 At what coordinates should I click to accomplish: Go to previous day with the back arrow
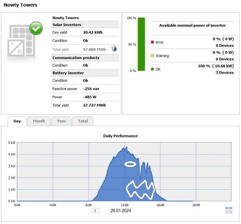pos(95,210)
